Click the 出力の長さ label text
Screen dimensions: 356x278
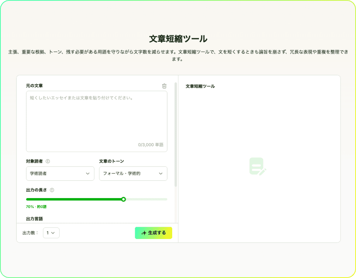[x=36, y=190]
